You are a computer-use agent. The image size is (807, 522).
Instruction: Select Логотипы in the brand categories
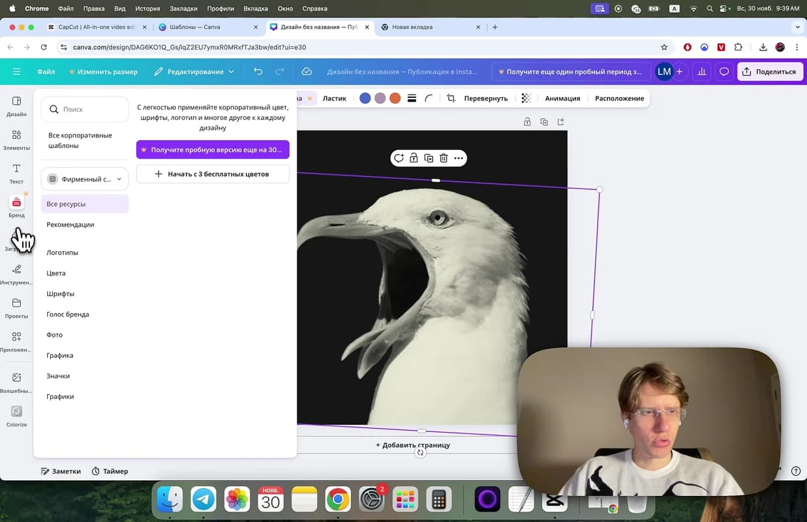[62, 253]
